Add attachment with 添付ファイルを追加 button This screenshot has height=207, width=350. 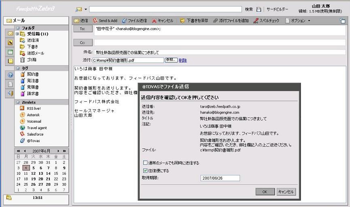click(231, 21)
